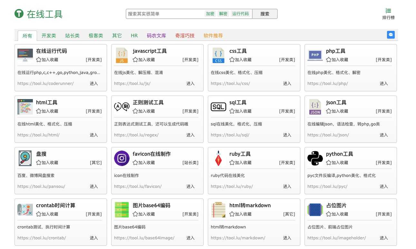This screenshot has width=416, height=249.
Task: Open the 排行榜 ranking list icon
Action: 388,11
